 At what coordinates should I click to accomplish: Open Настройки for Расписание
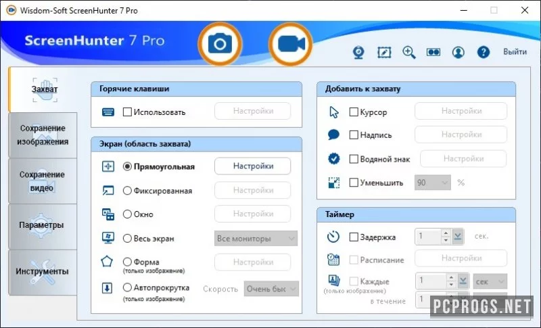(x=461, y=258)
